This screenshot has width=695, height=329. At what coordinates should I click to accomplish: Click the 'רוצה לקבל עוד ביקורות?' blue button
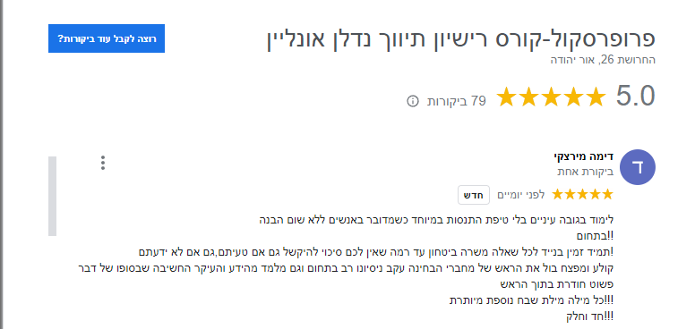click(x=107, y=38)
